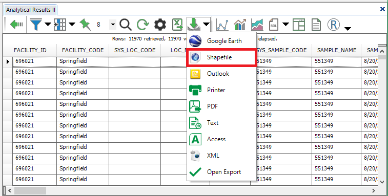Screen dimensions: 388x196
Task: Click the column chooser grid icon
Action: point(59,25)
